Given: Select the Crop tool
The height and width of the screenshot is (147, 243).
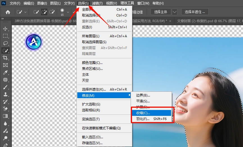Looking at the screenshot, I should click(5, 58).
